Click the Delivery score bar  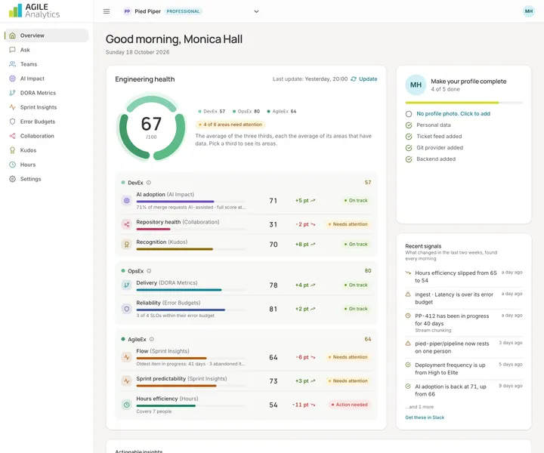[x=191, y=290]
